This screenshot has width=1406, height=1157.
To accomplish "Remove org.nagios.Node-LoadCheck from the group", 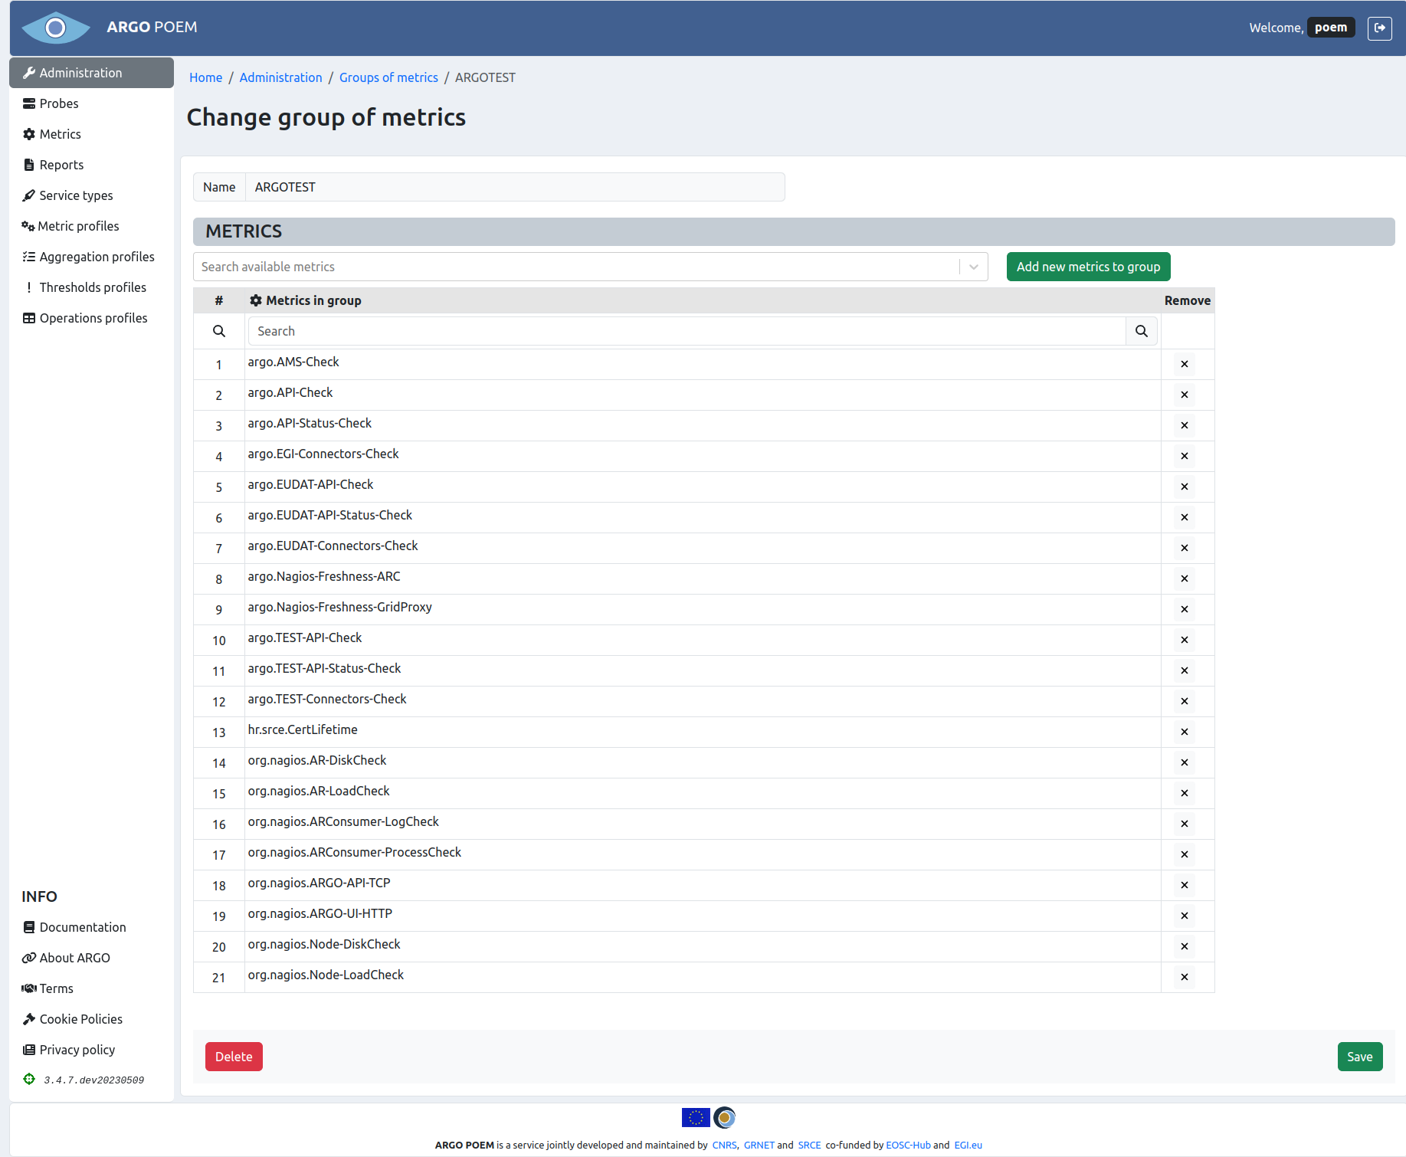I will pyautogui.click(x=1185, y=977).
